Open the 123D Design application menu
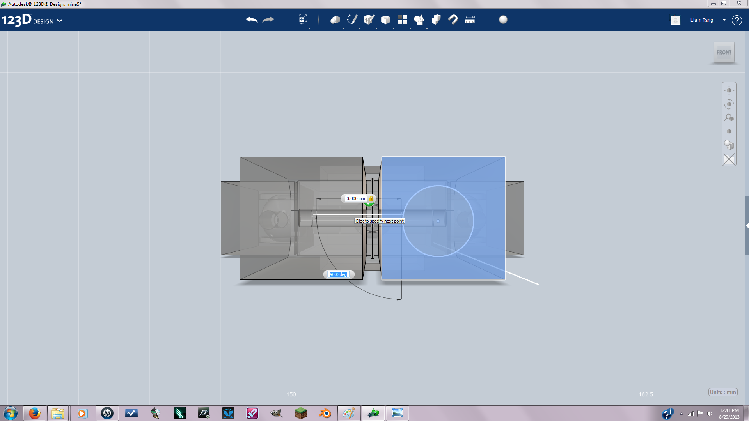The image size is (749, 421). click(x=32, y=20)
